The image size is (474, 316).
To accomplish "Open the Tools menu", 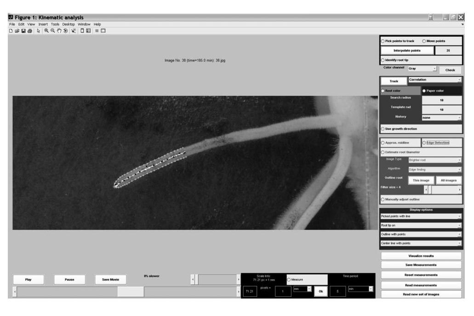I will point(55,24).
